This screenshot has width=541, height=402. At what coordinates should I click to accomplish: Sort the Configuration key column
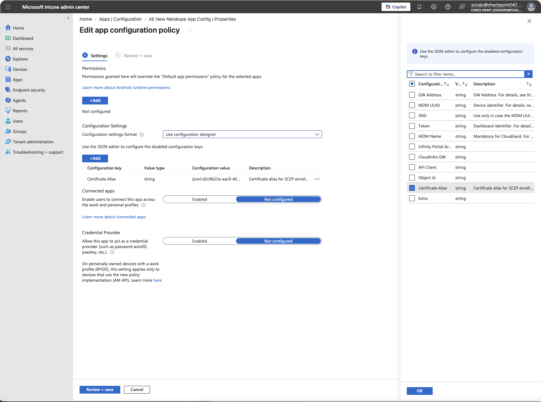(x=447, y=84)
